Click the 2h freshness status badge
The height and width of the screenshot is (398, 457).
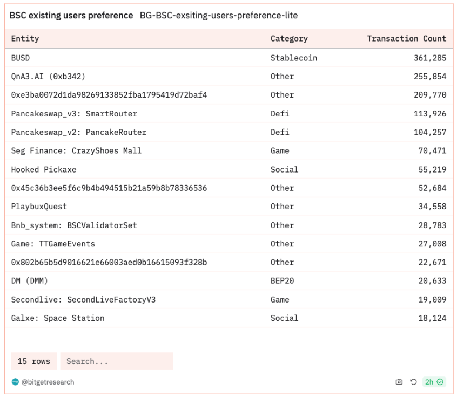coord(434,382)
